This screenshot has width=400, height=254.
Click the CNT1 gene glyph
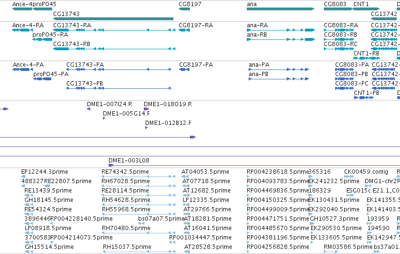tap(367, 9)
